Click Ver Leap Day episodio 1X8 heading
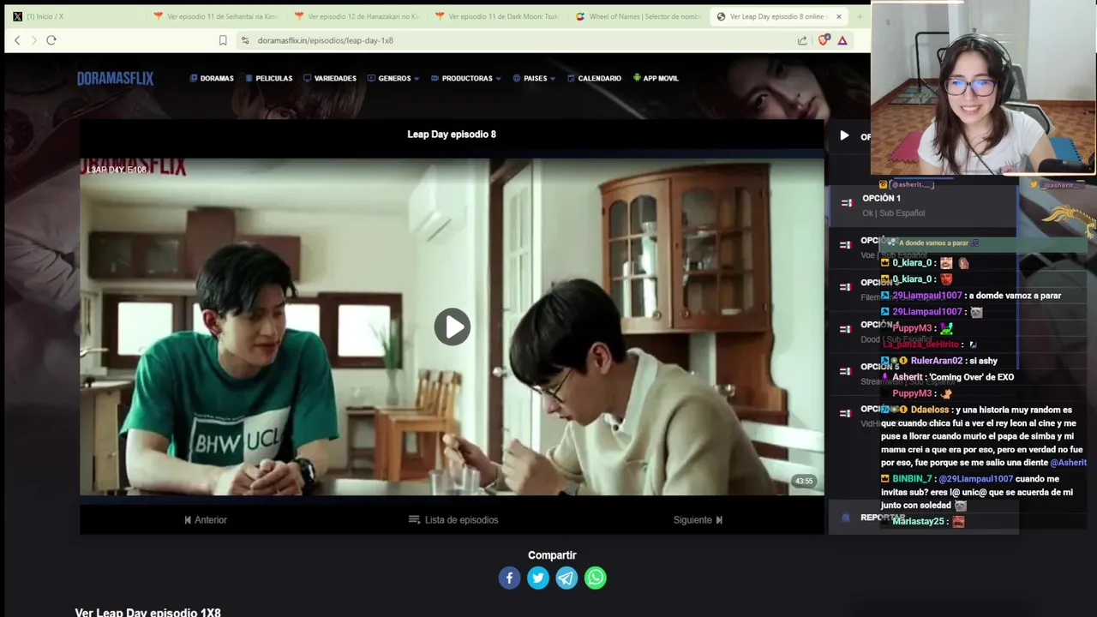Viewport: 1097px width, 617px height. pos(147,613)
